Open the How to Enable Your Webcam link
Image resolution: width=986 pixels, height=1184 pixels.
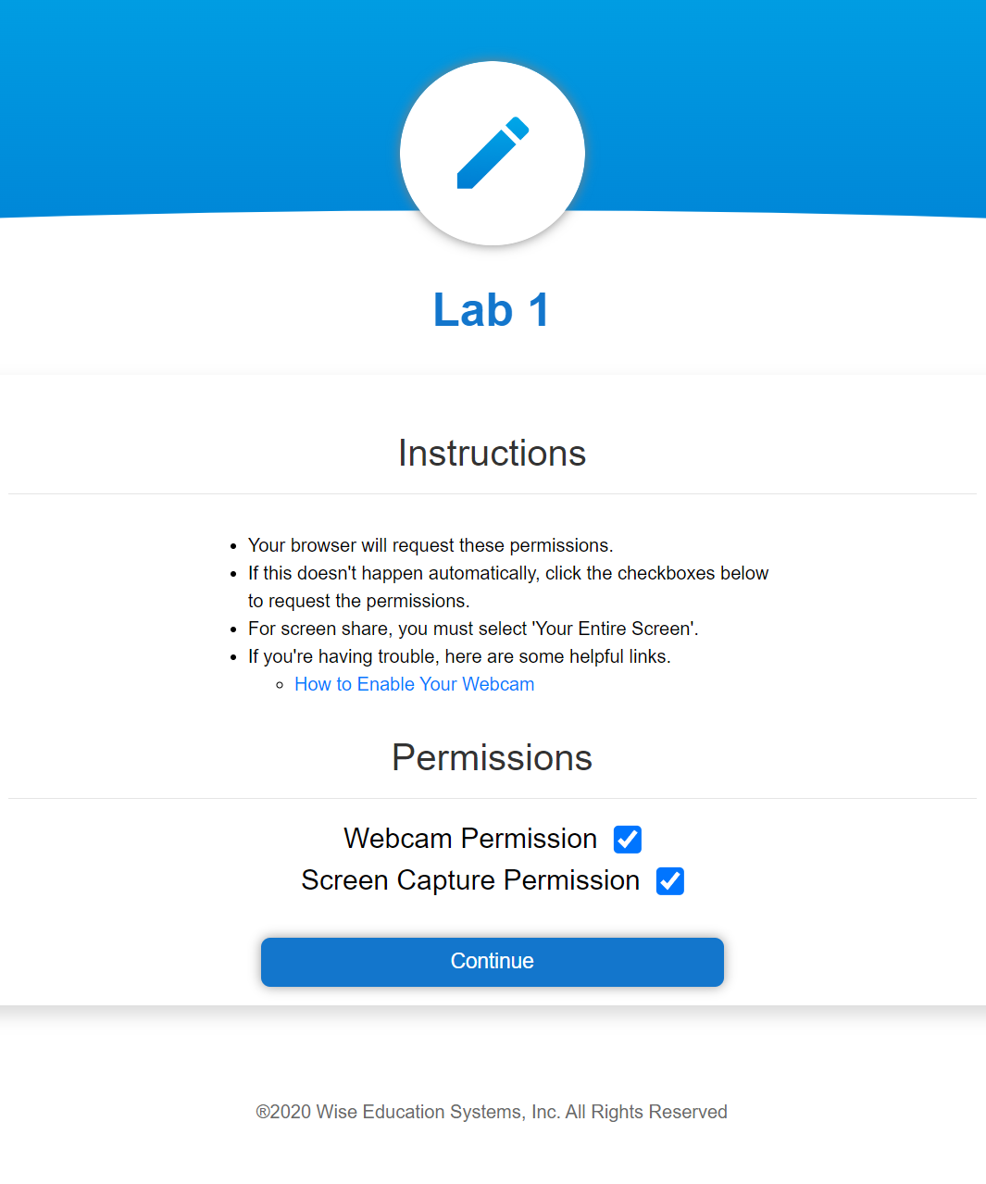414,684
